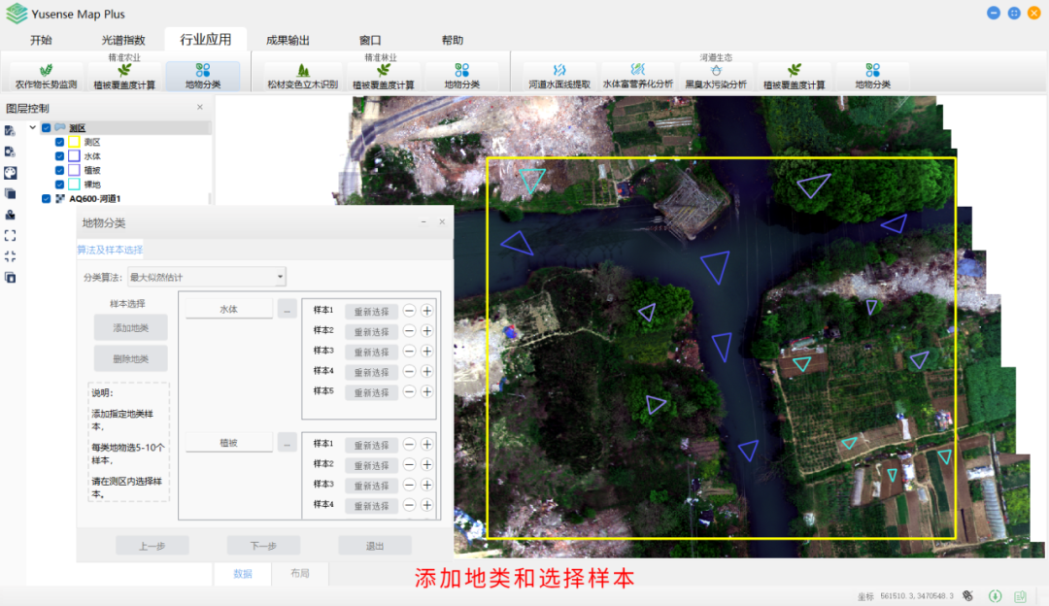The width and height of the screenshot is (1049, 606).
Task: Click the 添加地类 button
Action: (x=130, y=328)
